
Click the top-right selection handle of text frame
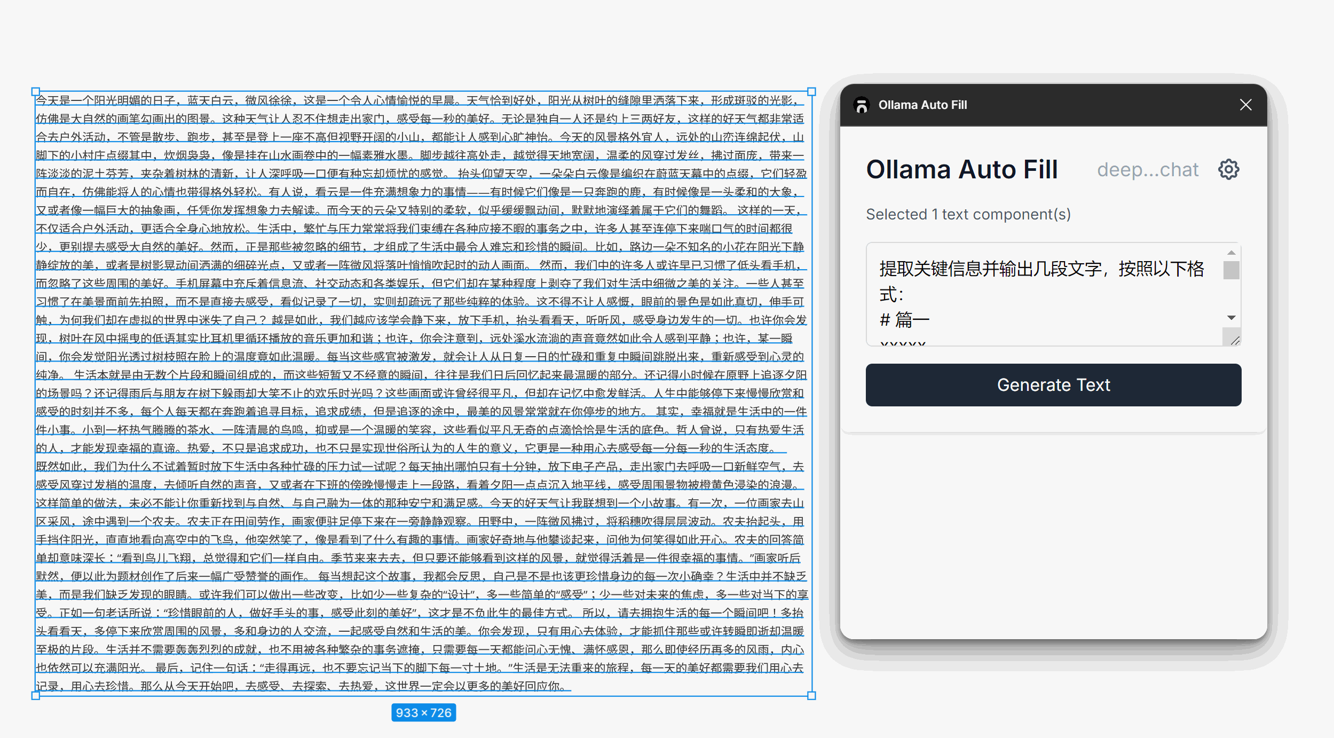click(x=811, y=92)
